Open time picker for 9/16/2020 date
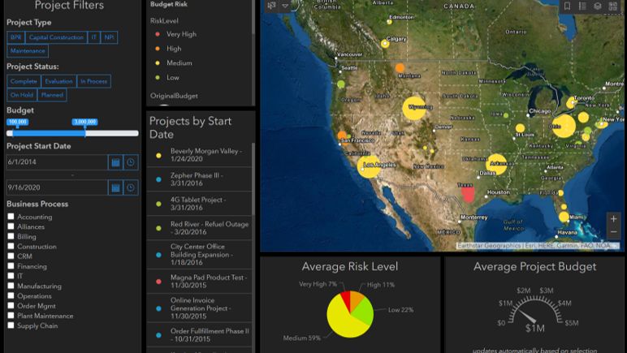Screen dimensions: 627x353 [x=131, y=187]
